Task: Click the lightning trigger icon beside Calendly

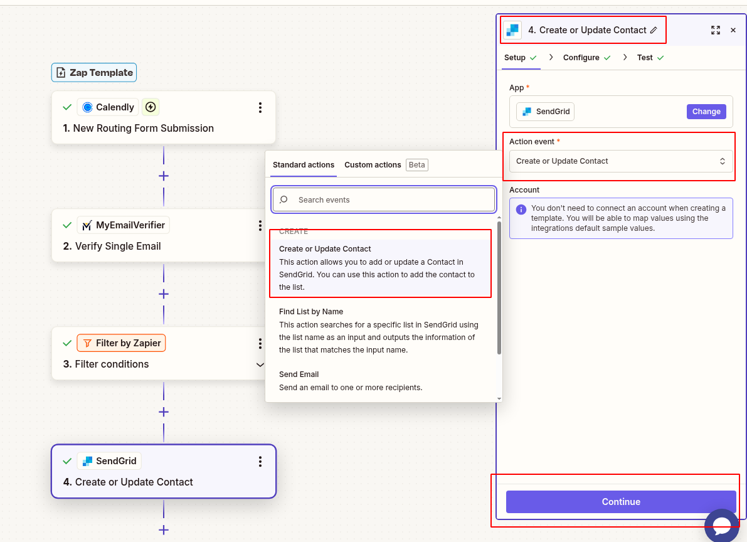Action: [x=150, y=107]
